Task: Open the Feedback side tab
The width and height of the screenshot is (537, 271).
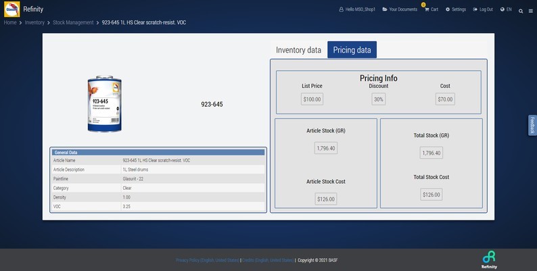Action: [x=532, y=125]
